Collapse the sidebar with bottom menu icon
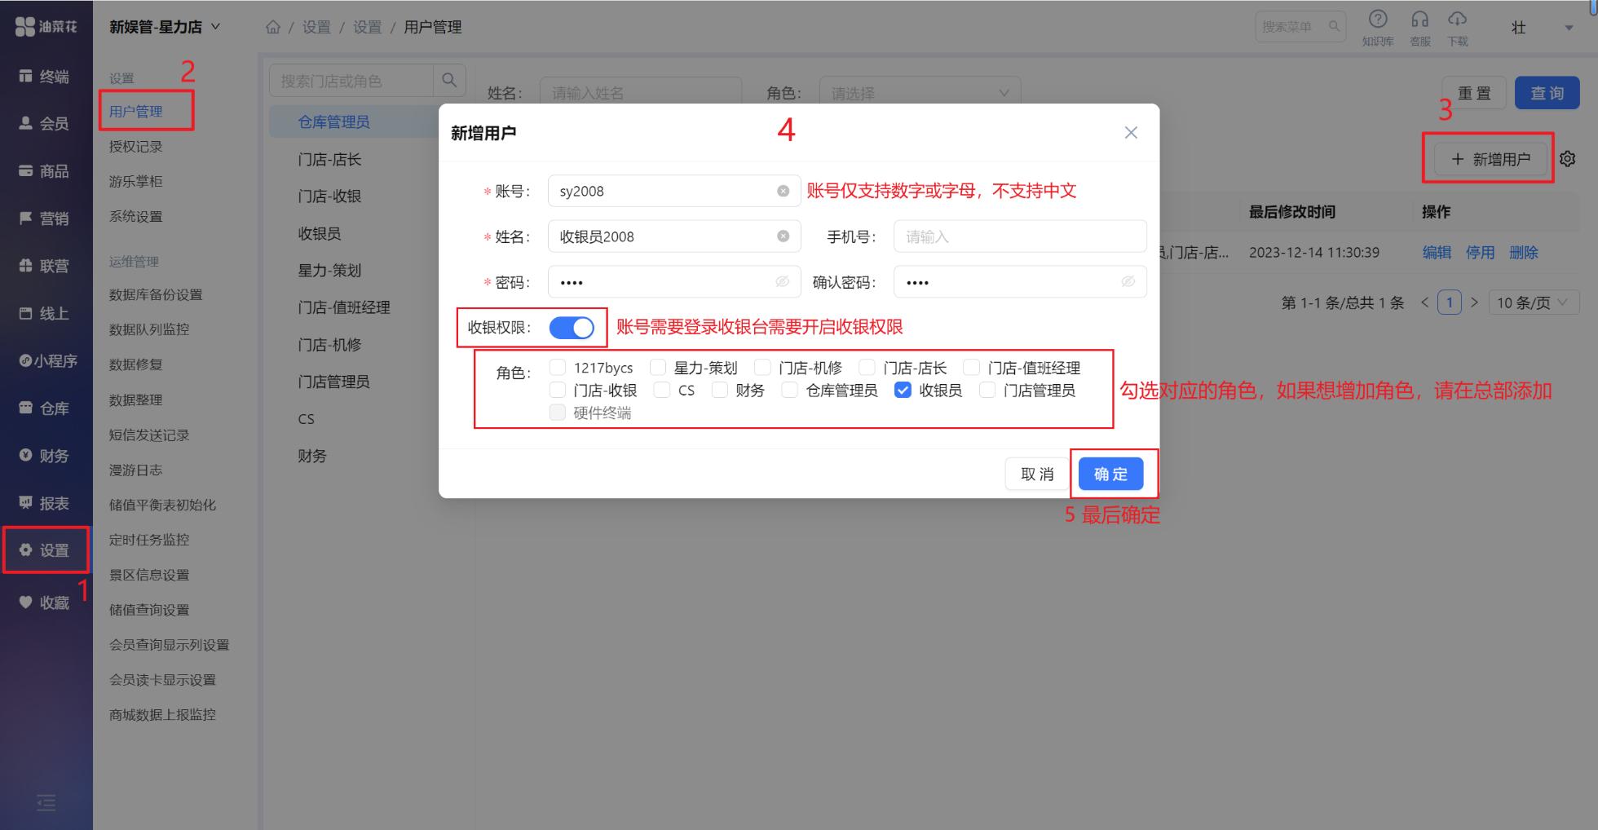 46,802
